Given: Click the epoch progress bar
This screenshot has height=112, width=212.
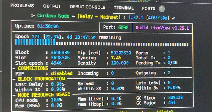Looking at the screenshot, I should pos(102,42).
